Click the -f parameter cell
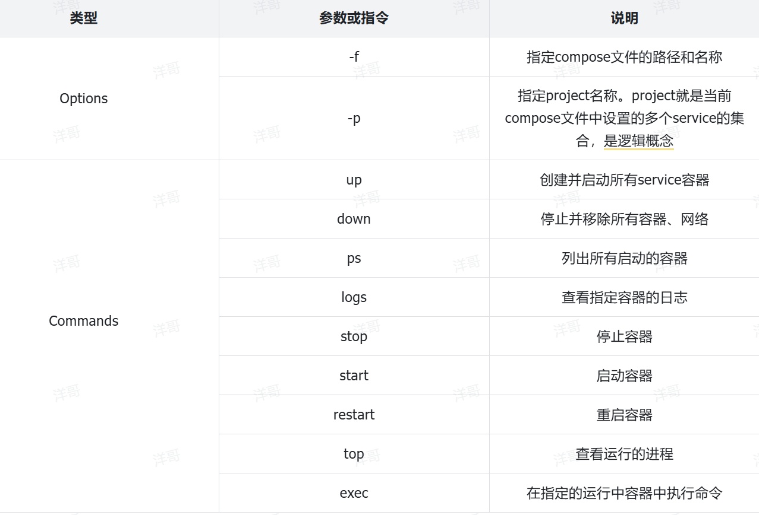The image size is (759, 515). pyautogui.click(x=354, y=57)
